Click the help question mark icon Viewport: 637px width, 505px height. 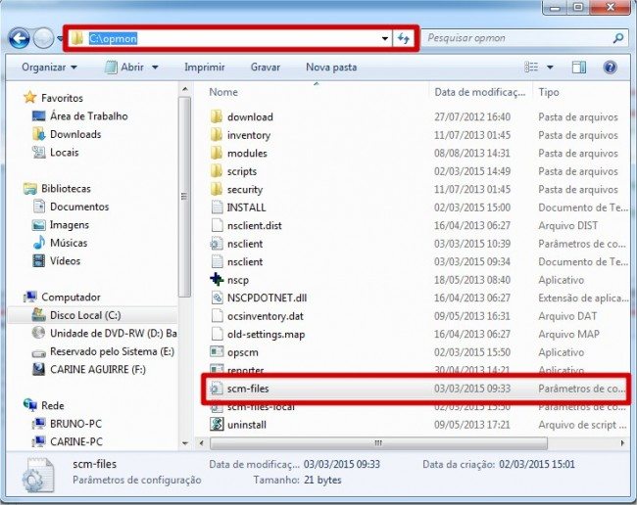tap(610, 68)
